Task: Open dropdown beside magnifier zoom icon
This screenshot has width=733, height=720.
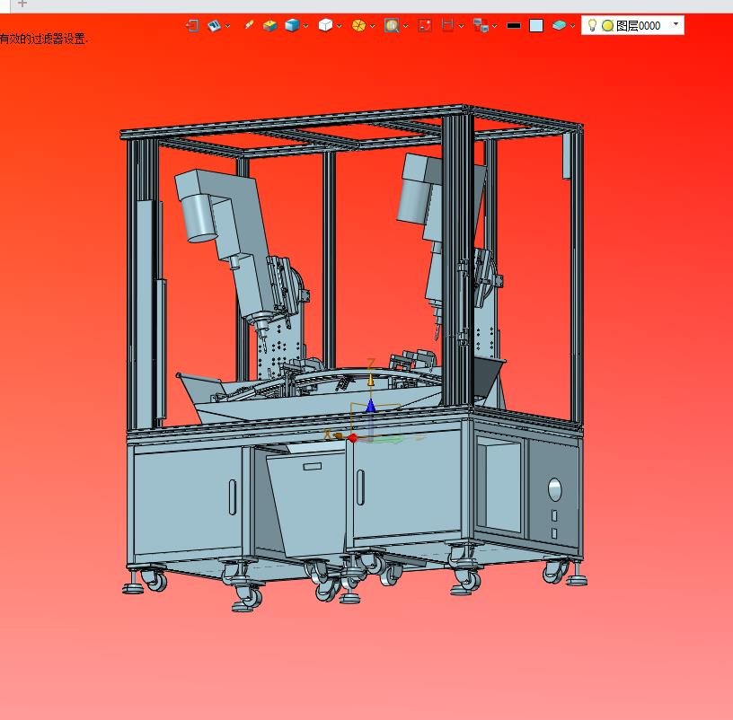Action: coord(405,26)
